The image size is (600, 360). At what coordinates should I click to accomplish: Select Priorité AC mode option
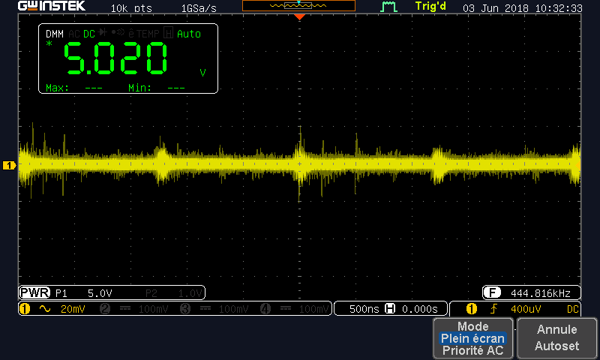click(473, 350)
